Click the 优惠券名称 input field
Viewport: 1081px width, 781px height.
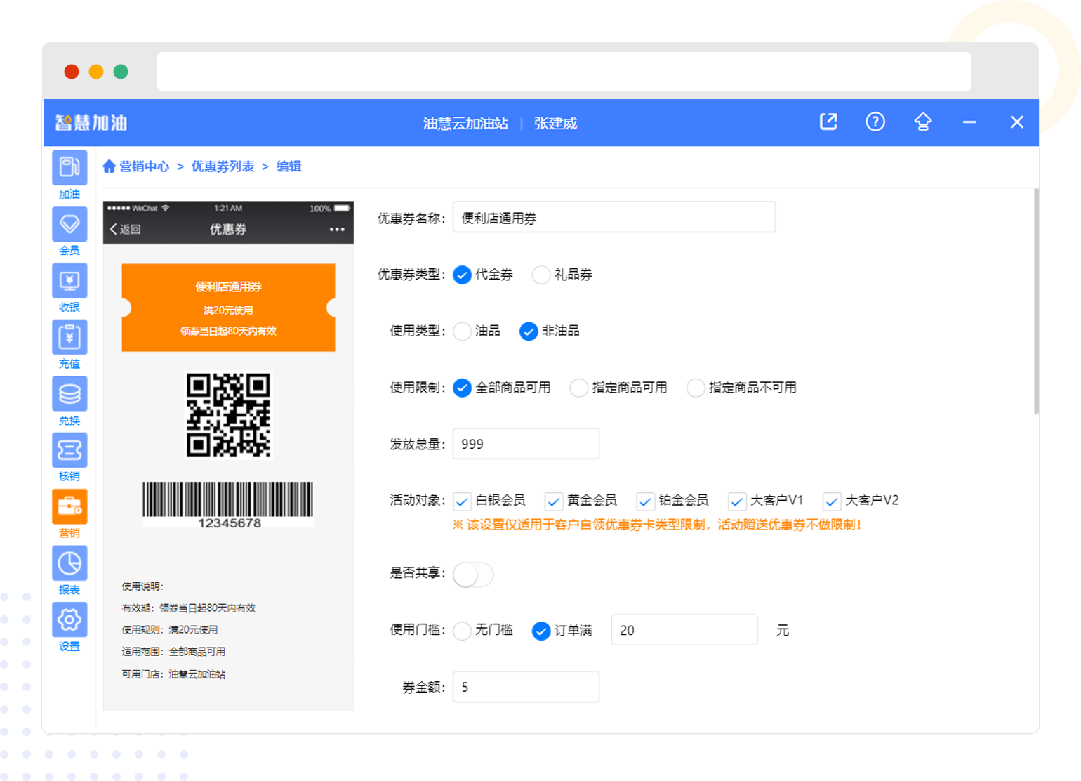614,217
